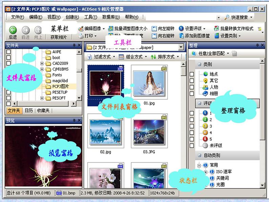The height and width of the screenshot is (202, 269).
Task: Collapse the Categories (类别) section
Action: [200, 64]
